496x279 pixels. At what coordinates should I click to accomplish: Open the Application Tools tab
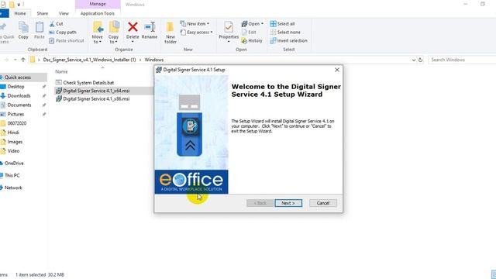coord(98,13)
